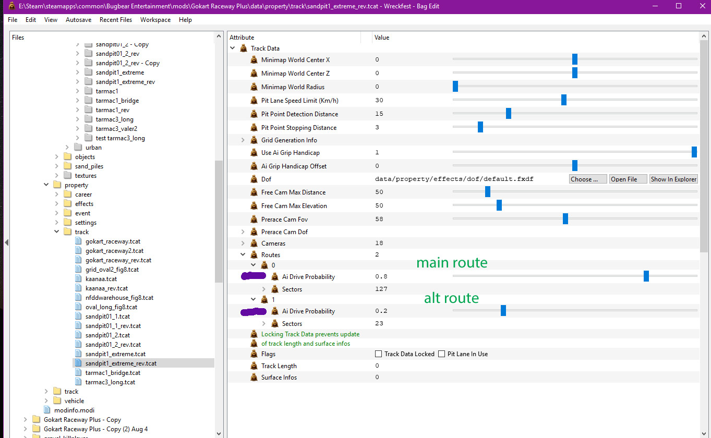Select oval_long_fig8.tcat file
The width and height of the screenshot is (711, 438).
tap(111, 307)
